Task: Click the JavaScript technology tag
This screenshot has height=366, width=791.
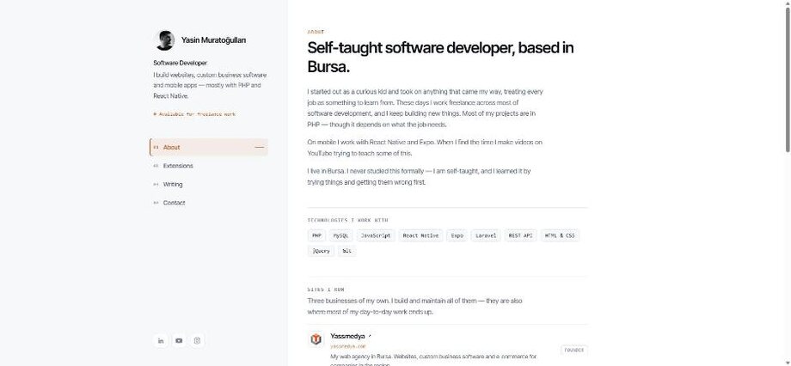Action: pyautogui.click(x=376, y=235)
